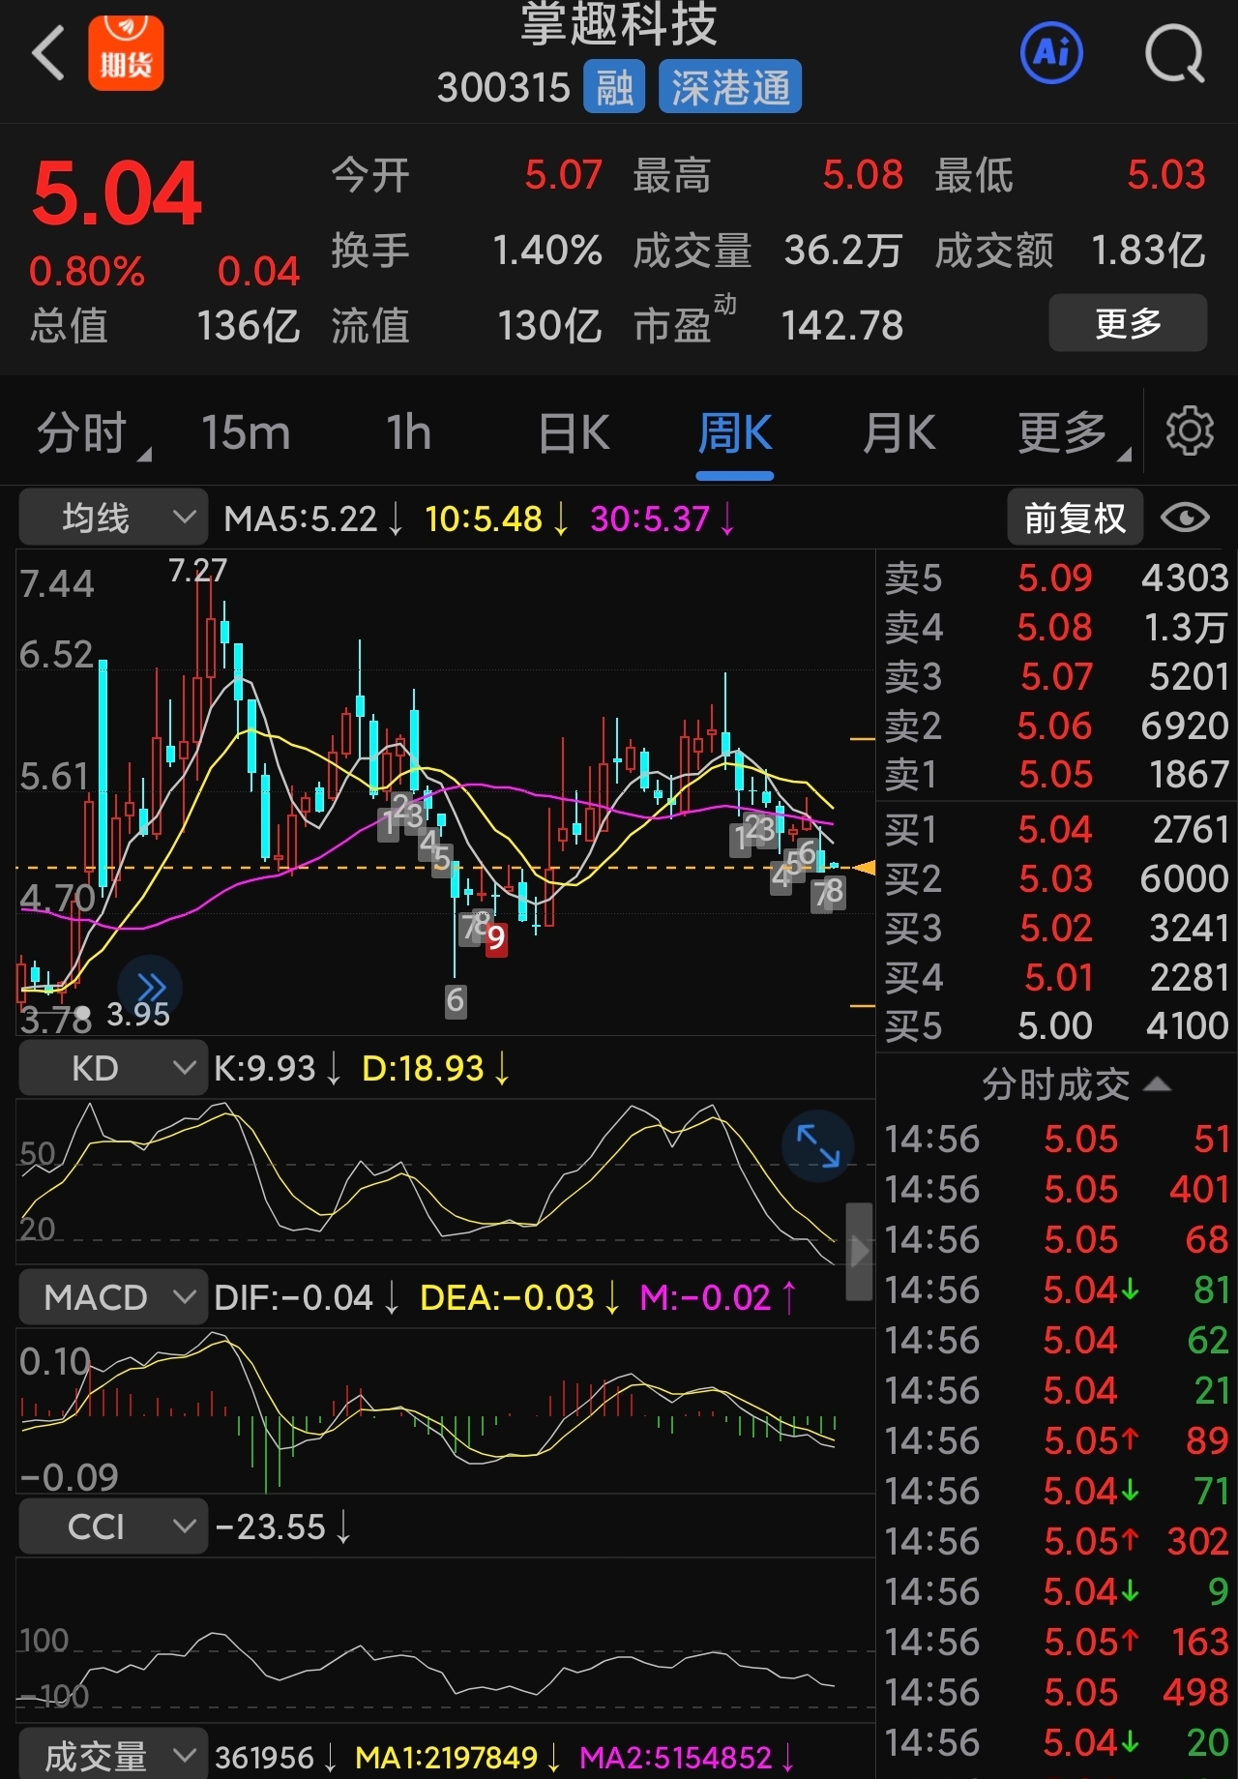Image resolution: width=1238 pixels, height=1779 pixels.
Task: Open 均线 indicator dropdown
Action: (x=113, y=518)
